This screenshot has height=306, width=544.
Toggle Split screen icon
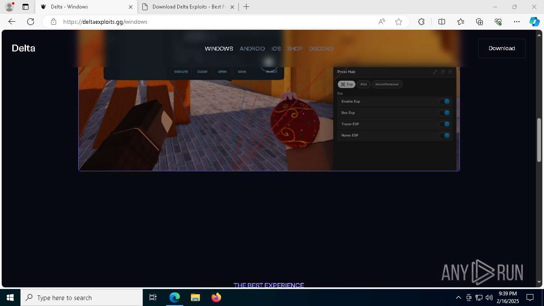click(x=442, y=22)
